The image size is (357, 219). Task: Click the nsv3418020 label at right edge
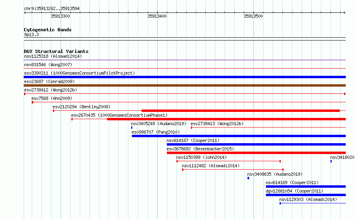coord(343,157)
